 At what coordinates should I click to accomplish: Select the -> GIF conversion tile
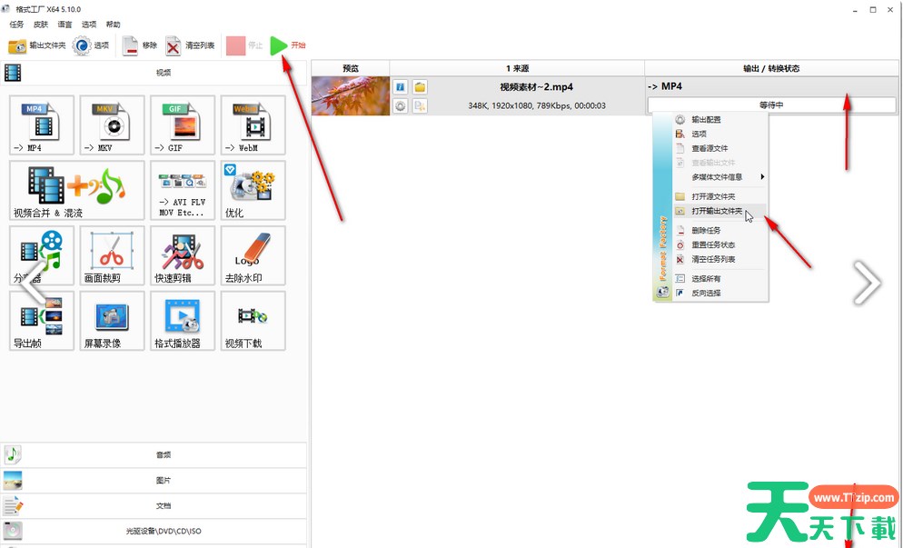tap(183, 125)
